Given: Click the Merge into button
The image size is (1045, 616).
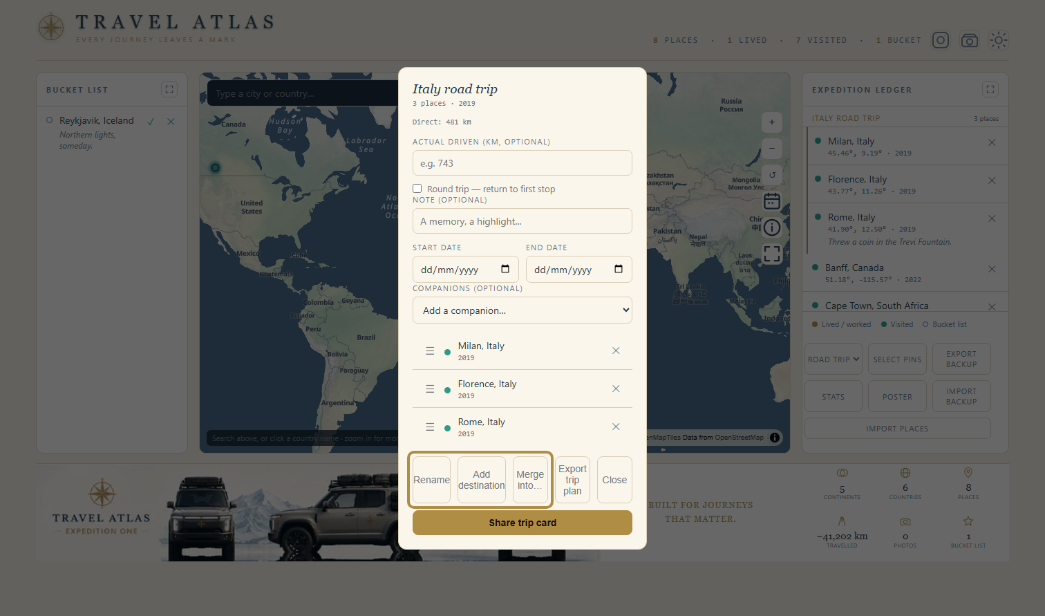Looking at the screenshot, I should pos(530,480).
